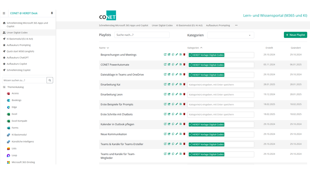Image resolution: width=310 pixels, height=174 pixels.
Task: Pin the sidebar with the pushpin icon
Action: (x=52, y=13)
